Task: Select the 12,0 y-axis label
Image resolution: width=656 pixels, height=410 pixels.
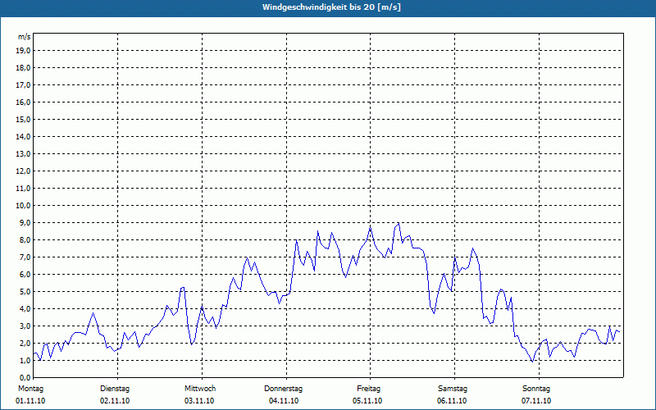Action: [x=23, y=171]
